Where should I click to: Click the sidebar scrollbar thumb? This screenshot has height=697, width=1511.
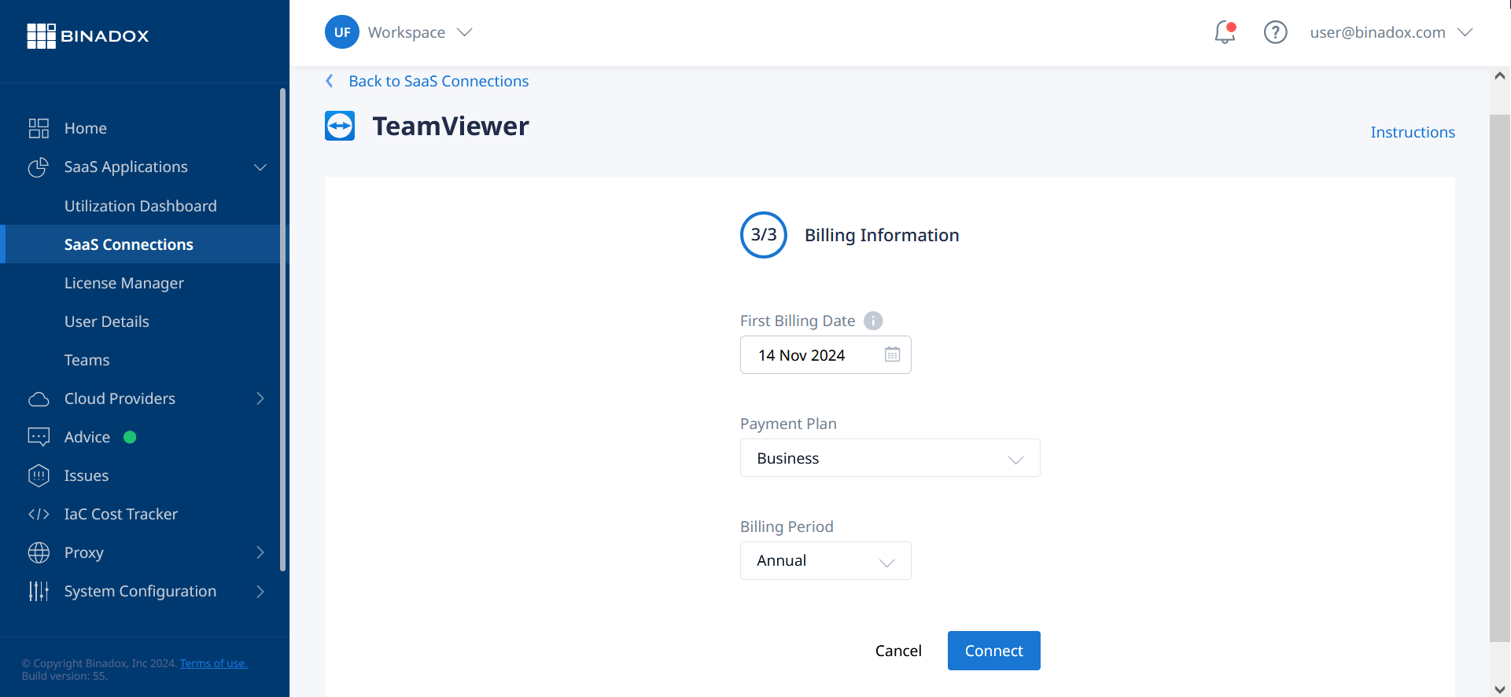coord(282,330)
